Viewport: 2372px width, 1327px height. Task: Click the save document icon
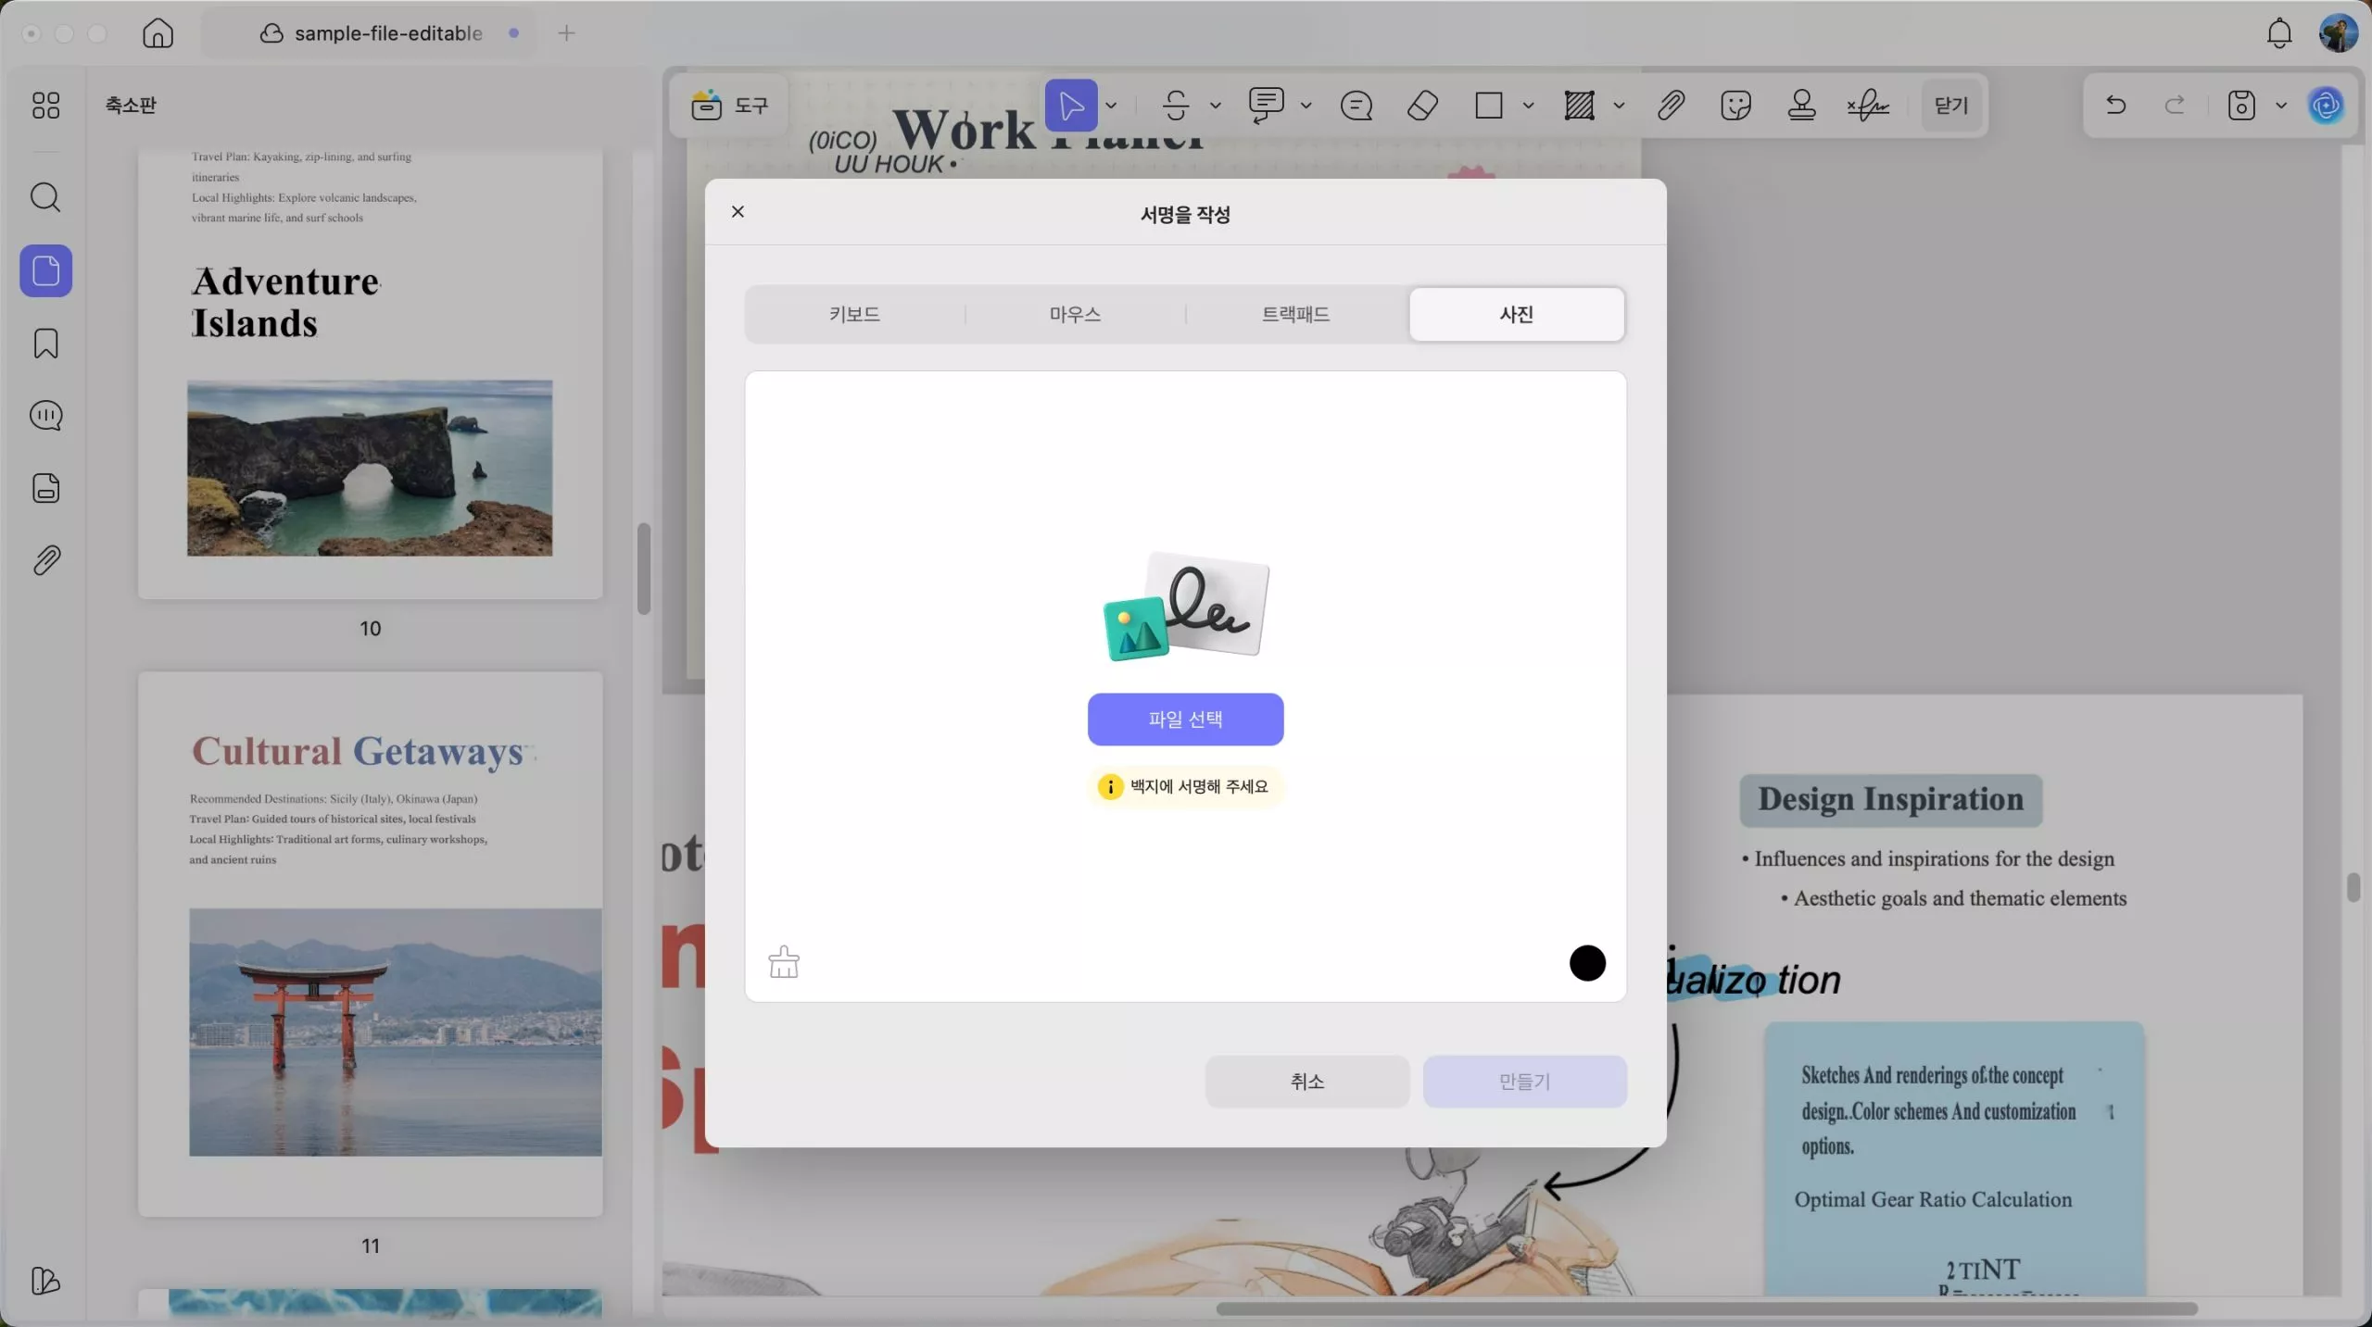click(2240, 106)
